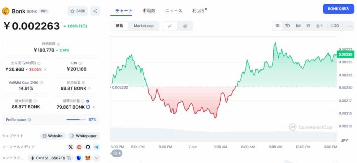Expand more contracts chevron dropdown

97,158
